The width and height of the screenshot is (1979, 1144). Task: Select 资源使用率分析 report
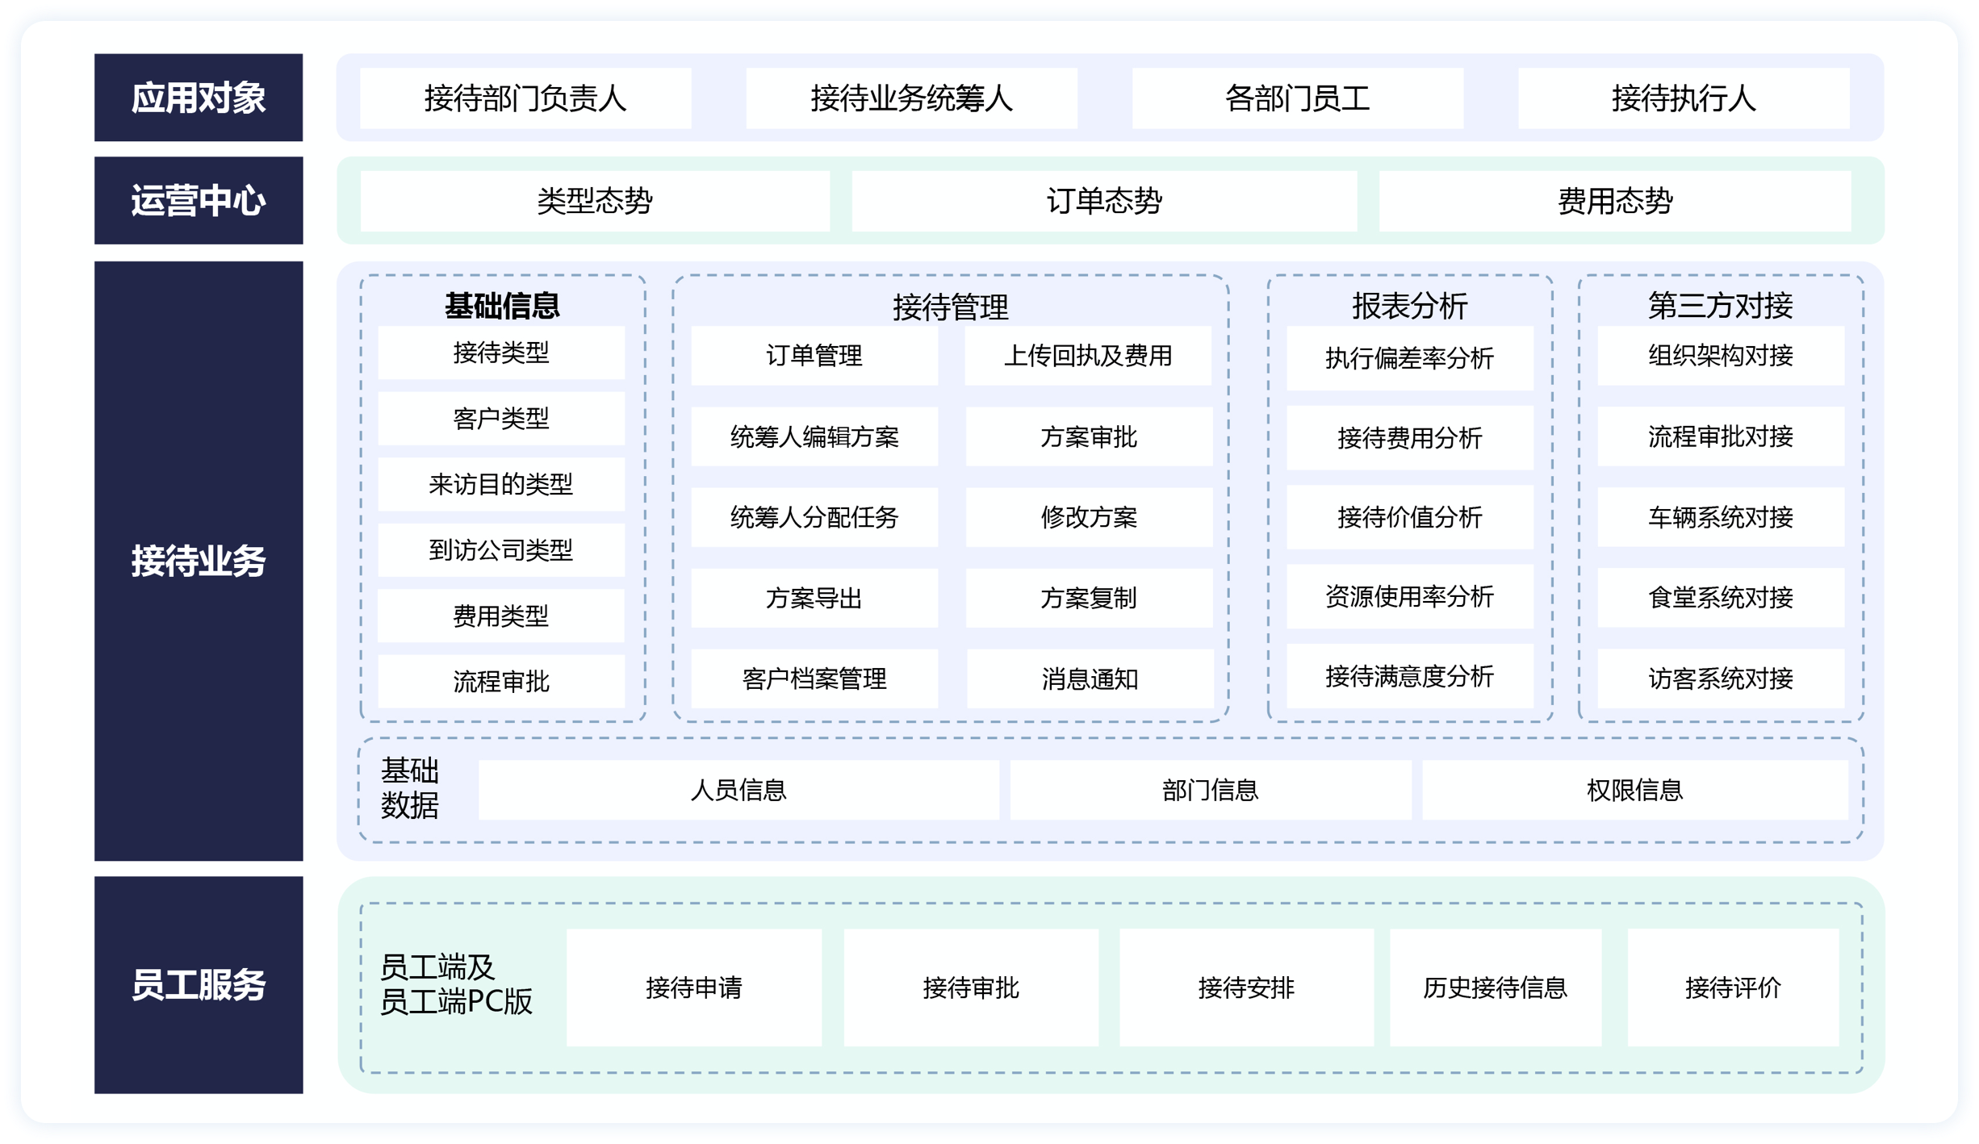(x=1410, y=596)
